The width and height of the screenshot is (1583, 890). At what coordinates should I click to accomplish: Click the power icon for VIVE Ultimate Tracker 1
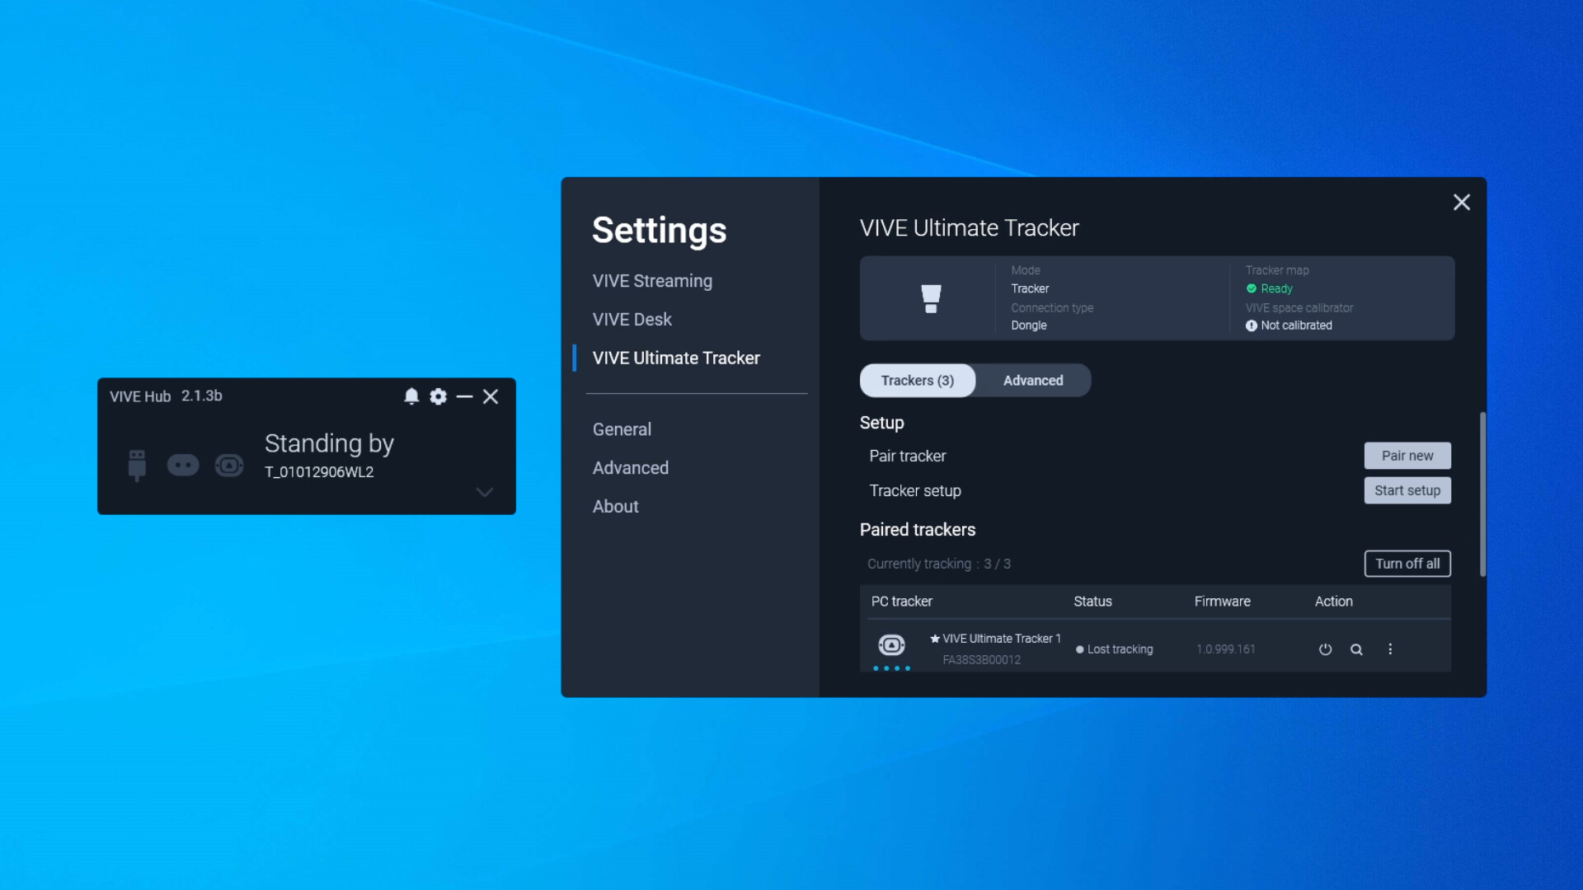tap(1325, 649)
